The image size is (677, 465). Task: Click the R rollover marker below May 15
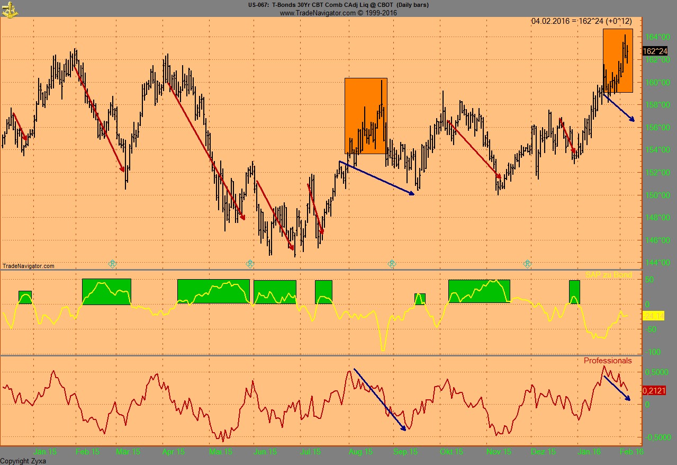[249, 263]
